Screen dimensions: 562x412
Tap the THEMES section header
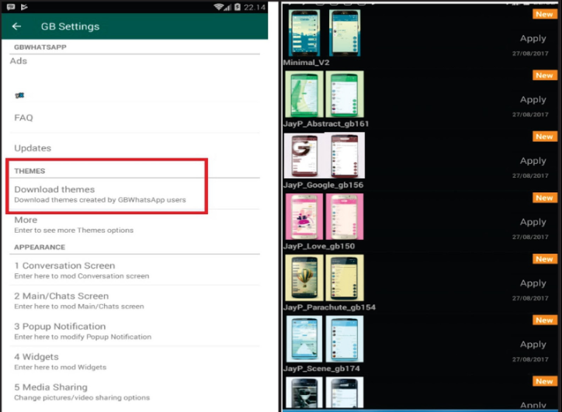[29, 171]
